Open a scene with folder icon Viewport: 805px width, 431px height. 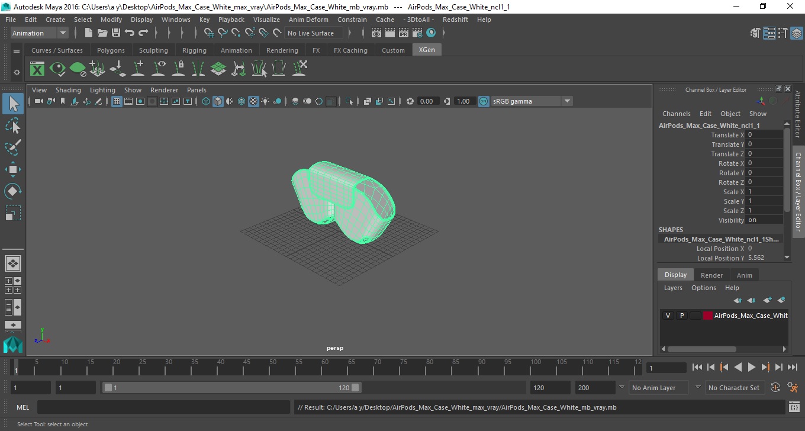(x=102, y=33)
